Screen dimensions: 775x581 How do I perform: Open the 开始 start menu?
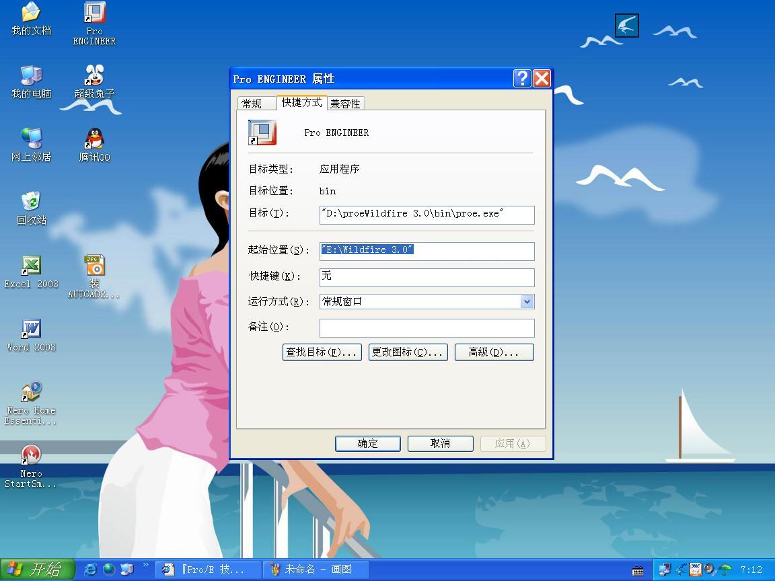38,570
